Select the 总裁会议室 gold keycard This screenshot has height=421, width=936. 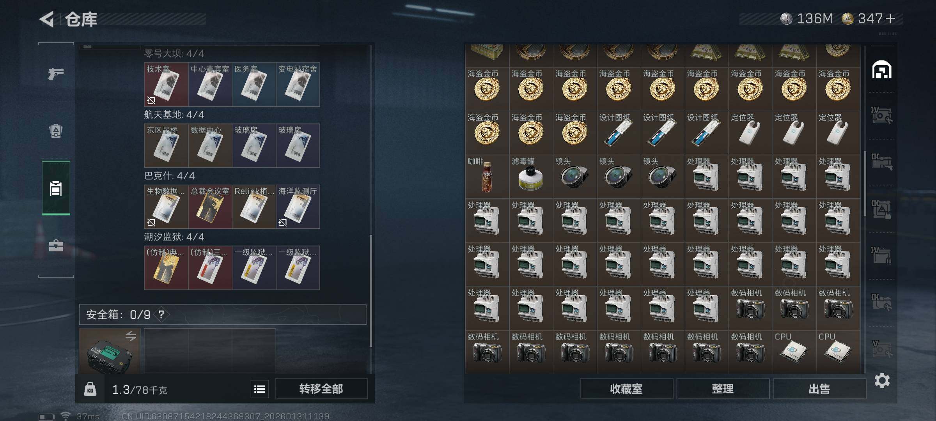click(x=210, y=207)
